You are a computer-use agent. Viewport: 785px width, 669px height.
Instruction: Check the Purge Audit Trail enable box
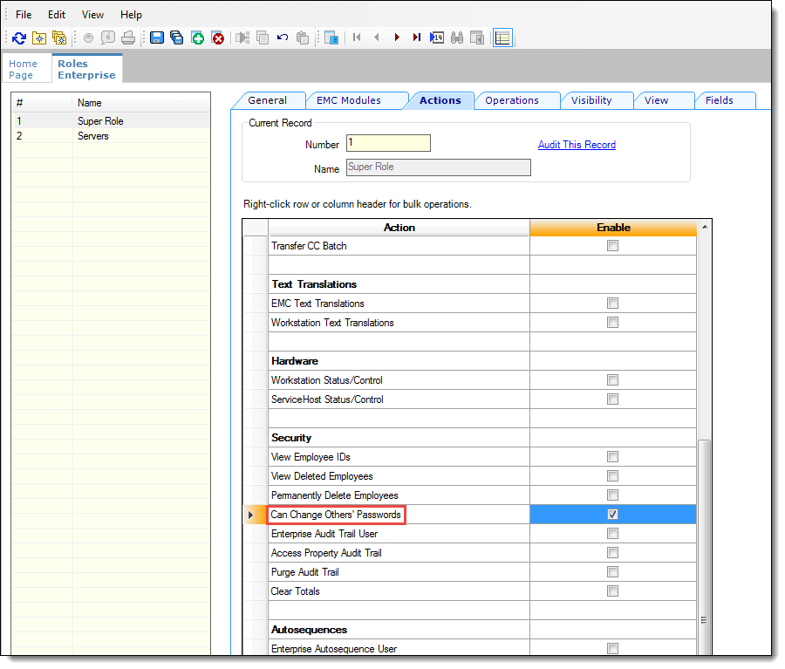(612, 571)
